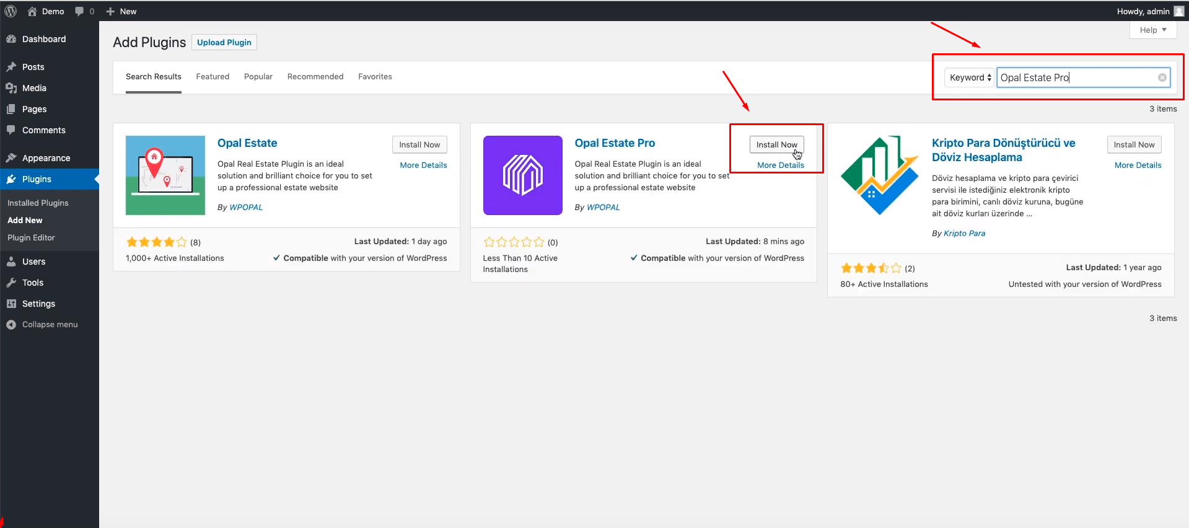Image resolution: width=1189 pixels, height=528 pixels.
Task: Install the Opal Estate plugin
Action: 419,144
